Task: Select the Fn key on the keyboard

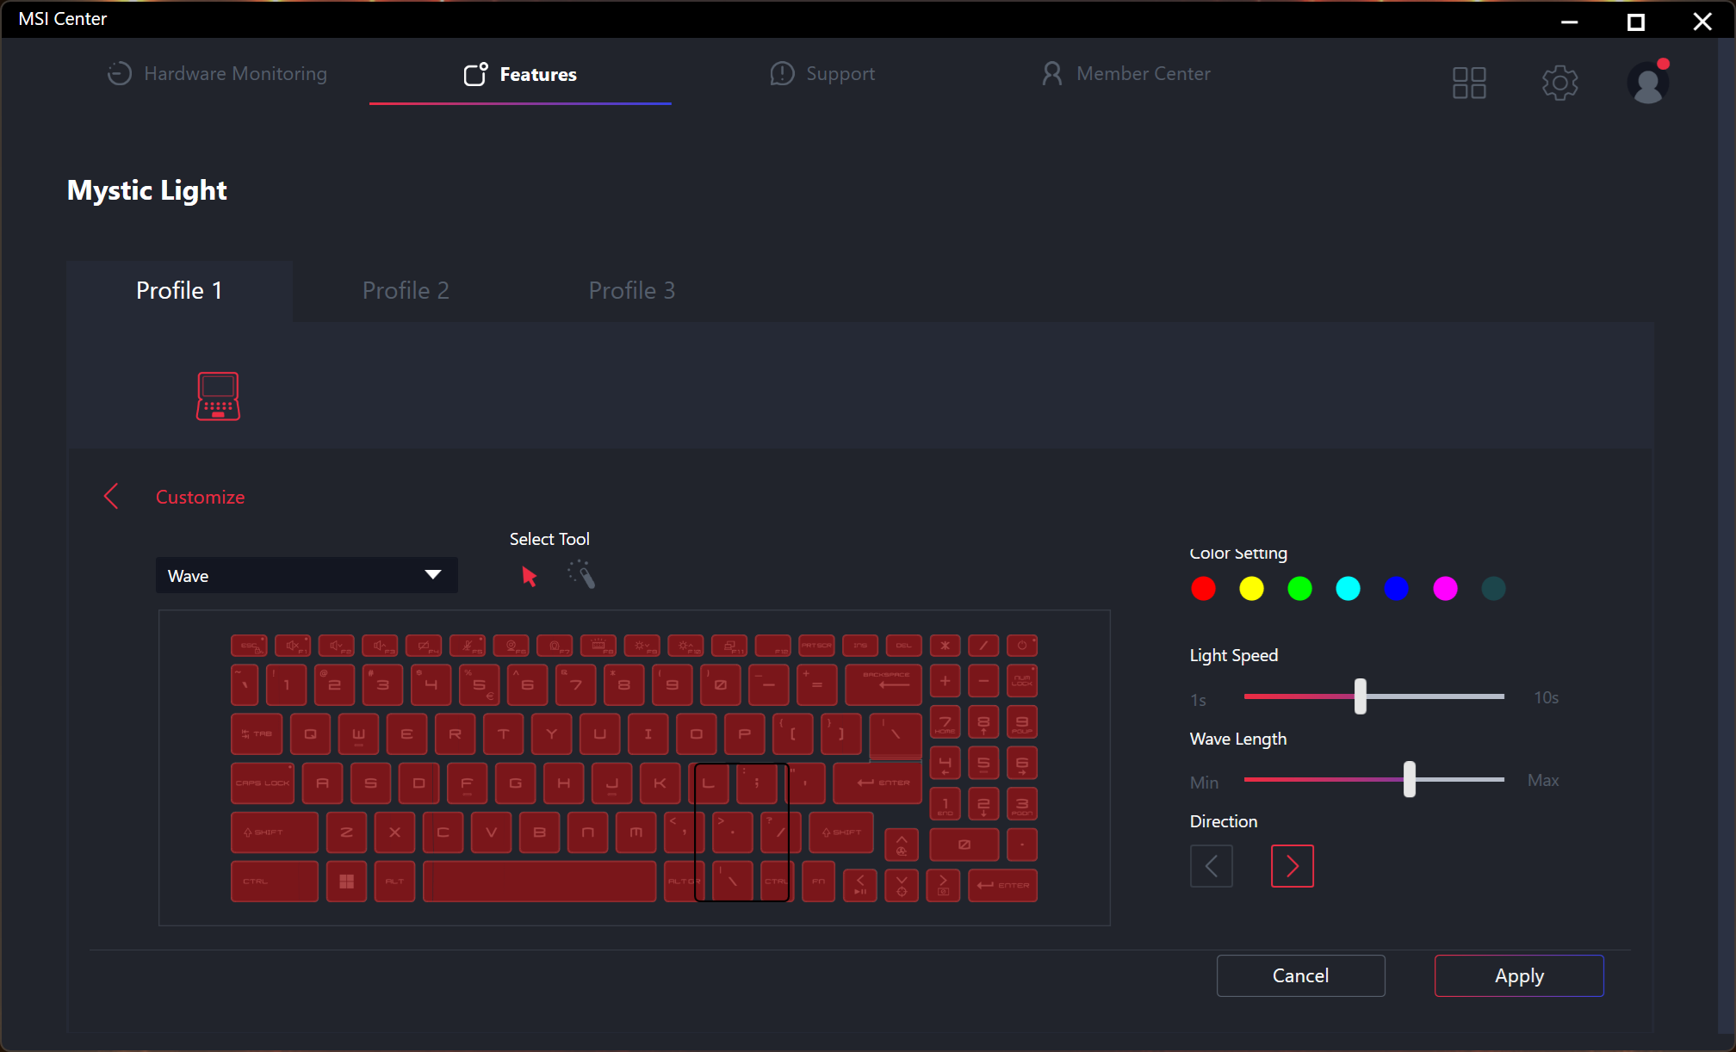Action: pyautogui.click(x=818, y=882)
